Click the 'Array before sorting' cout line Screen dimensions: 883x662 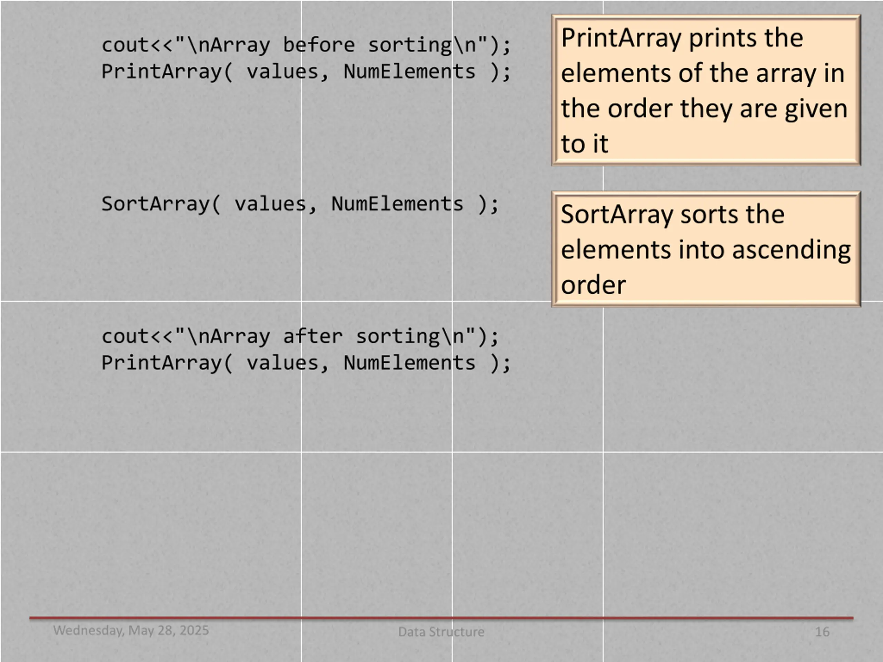[x=306, y=45]
